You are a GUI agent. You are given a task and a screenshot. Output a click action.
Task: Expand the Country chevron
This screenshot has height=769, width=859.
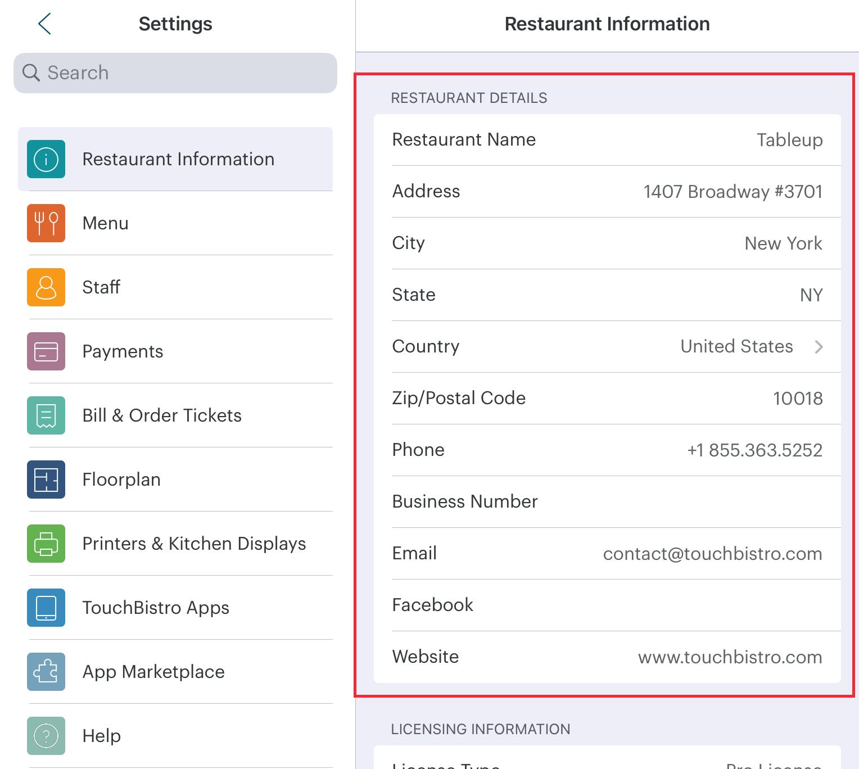(x=819, y=347)
